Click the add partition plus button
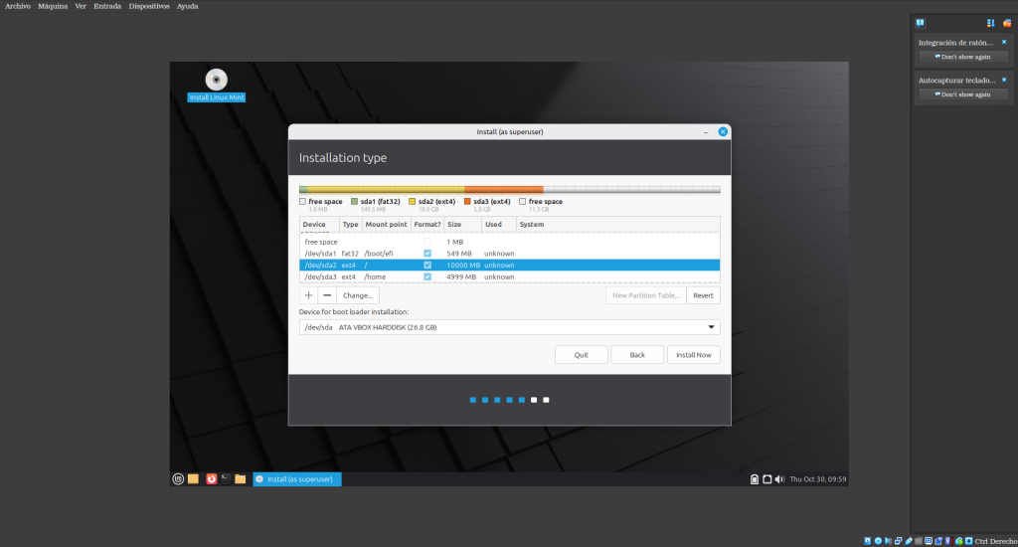The height and width of the screenshot is (547, 1018). click(x=308, y=295)
